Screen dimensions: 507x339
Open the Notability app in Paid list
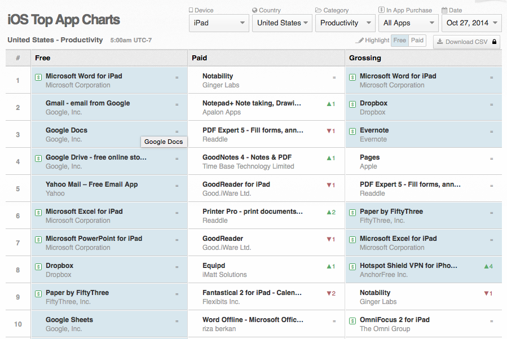click(x=218, y=76)
